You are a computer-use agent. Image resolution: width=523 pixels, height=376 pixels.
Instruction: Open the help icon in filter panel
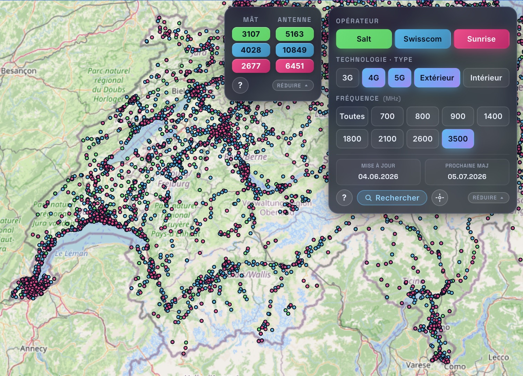[x=344, y=198]
